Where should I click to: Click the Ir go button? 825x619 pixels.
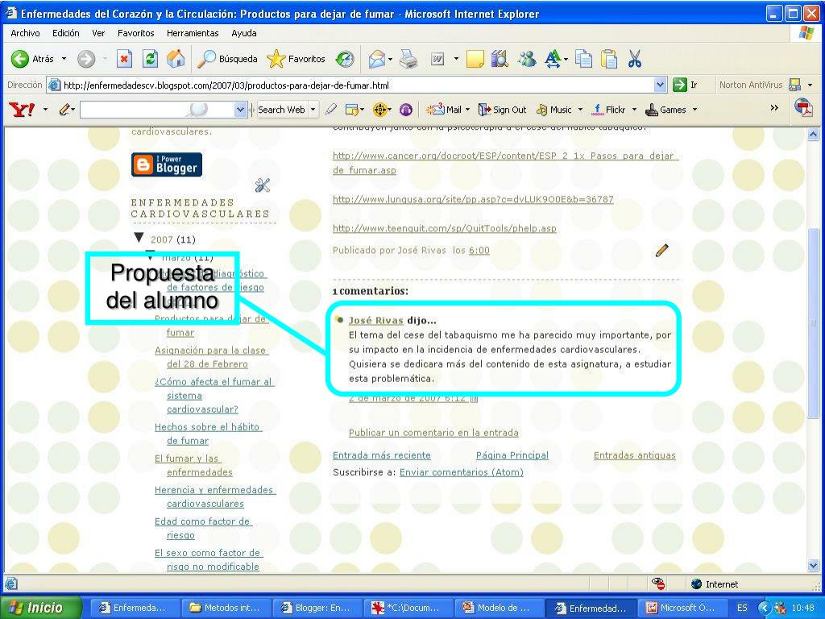point(685,85)
